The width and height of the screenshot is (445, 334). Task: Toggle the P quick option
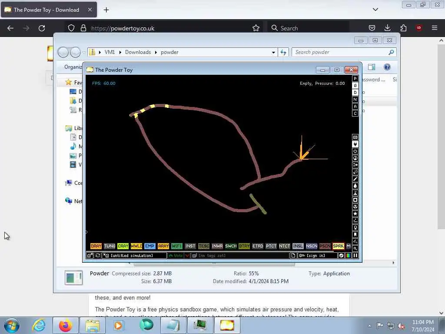[x=355, y=79]
